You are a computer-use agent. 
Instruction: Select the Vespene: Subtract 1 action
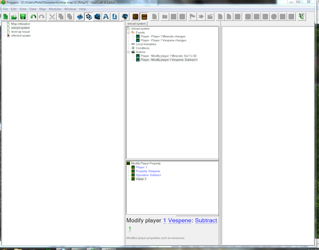tap(169, 60)
